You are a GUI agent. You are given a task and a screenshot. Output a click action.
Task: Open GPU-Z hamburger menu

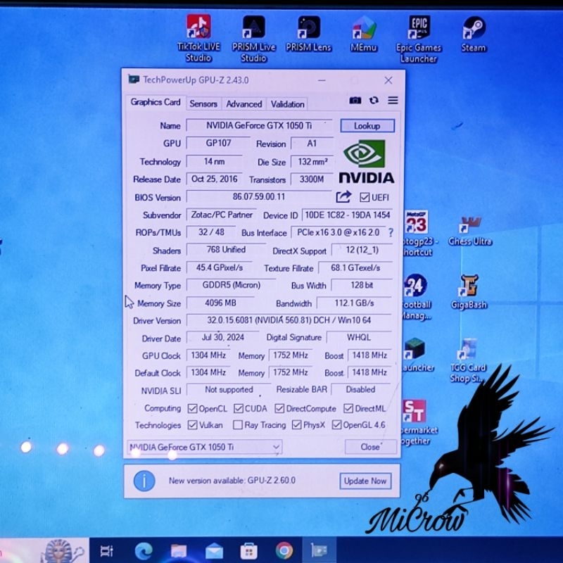coord(393,101)
